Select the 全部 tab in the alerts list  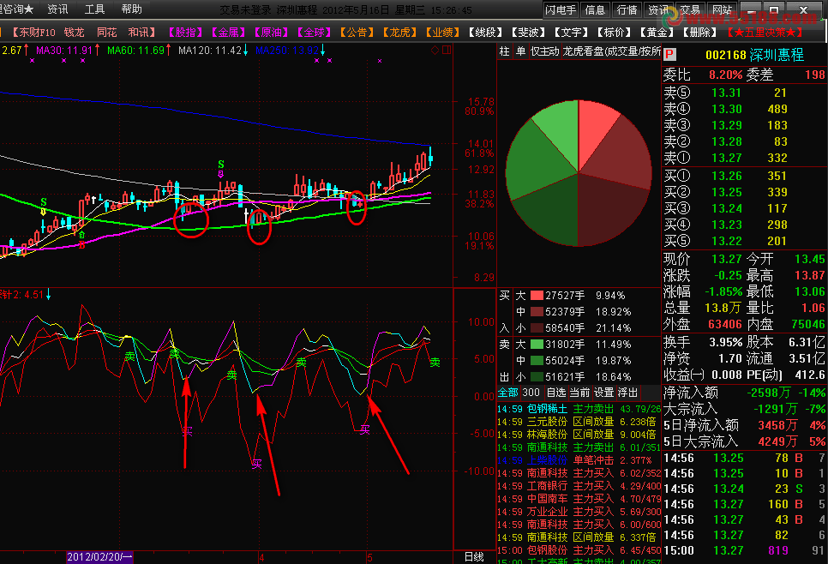507,393
